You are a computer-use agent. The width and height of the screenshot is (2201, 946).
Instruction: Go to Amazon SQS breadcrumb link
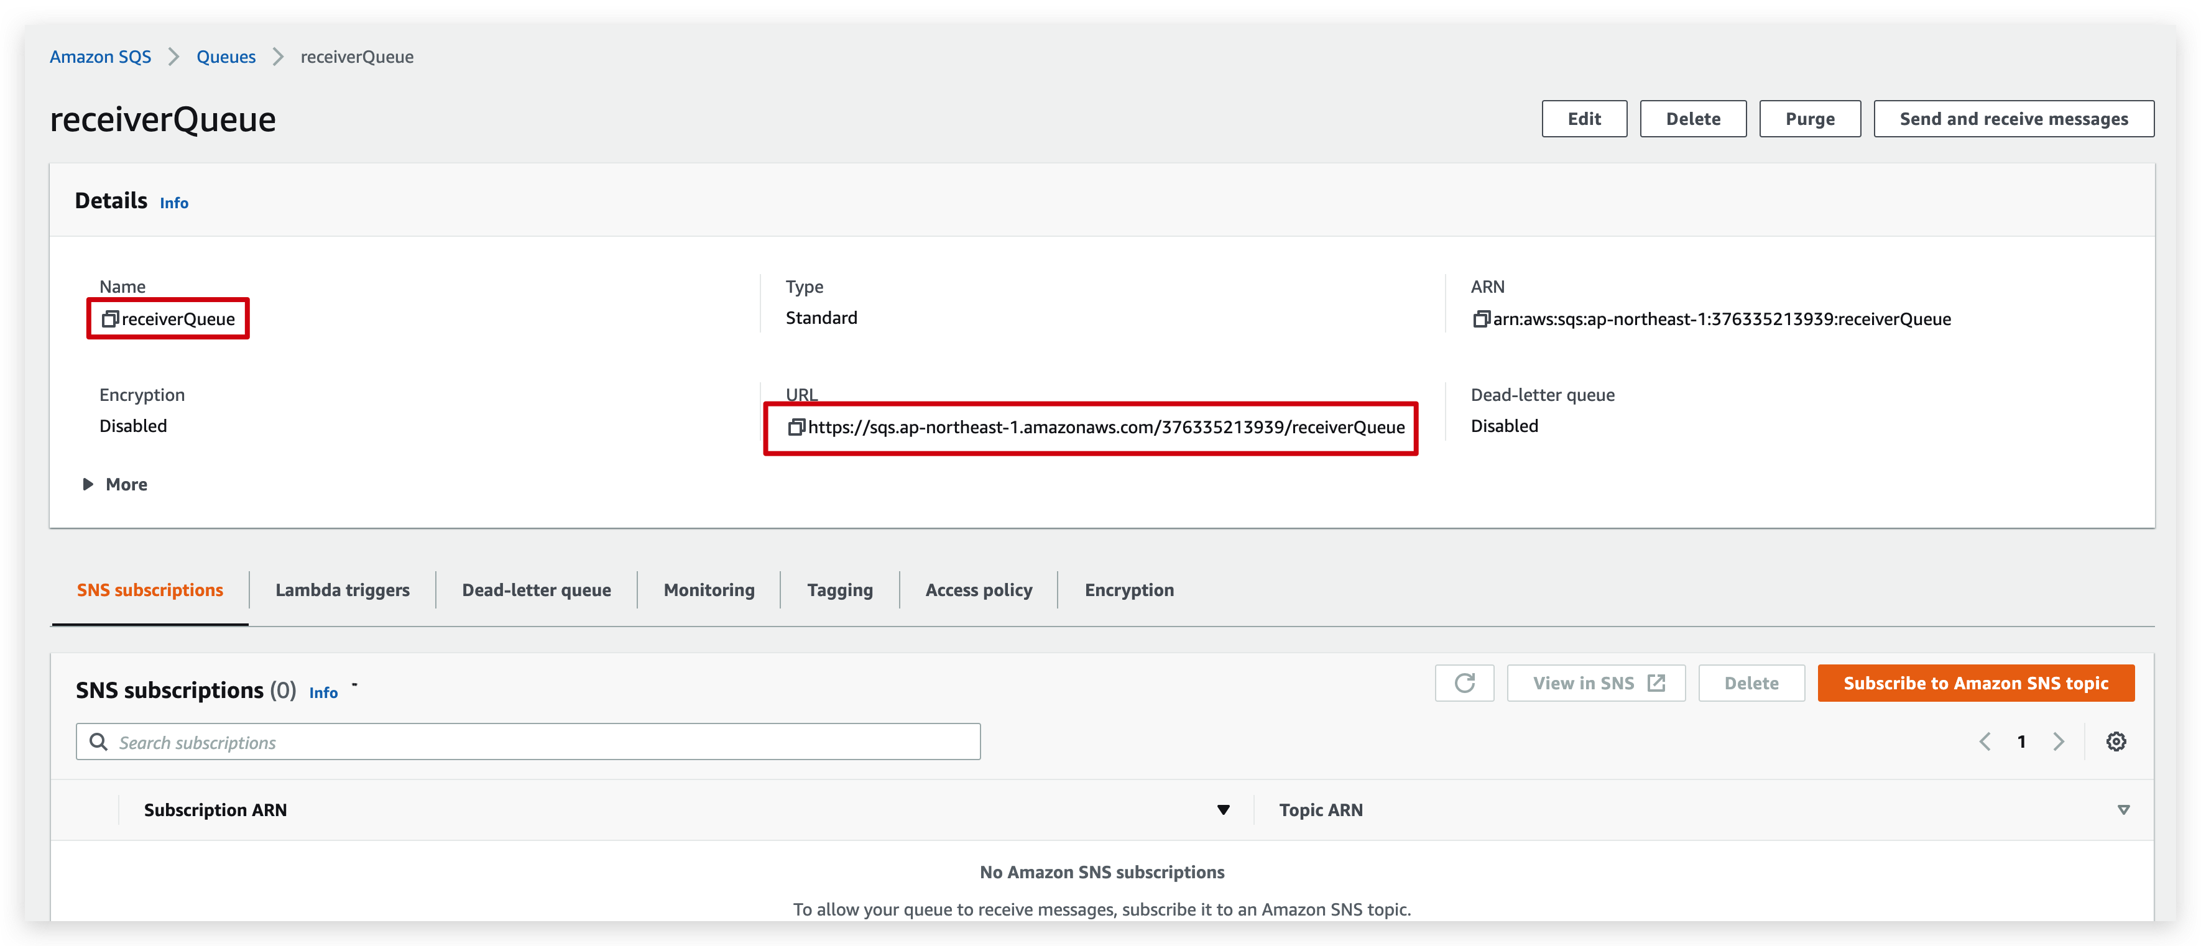point(100,57)
